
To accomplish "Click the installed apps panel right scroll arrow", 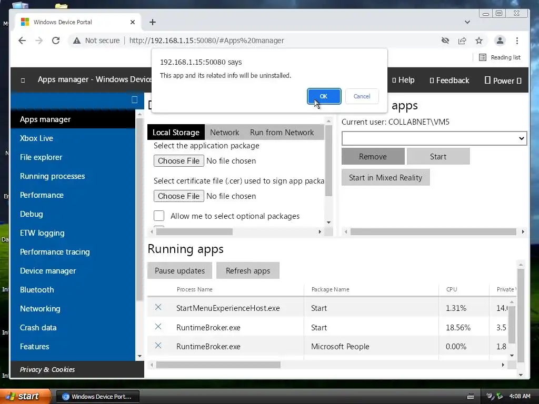I will 523,232.
